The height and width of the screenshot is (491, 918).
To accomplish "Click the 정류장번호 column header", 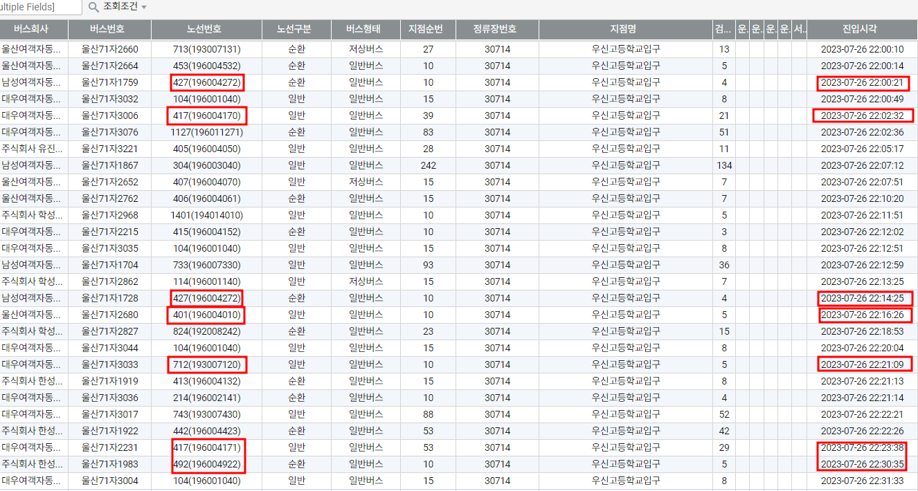I will 497,30.
